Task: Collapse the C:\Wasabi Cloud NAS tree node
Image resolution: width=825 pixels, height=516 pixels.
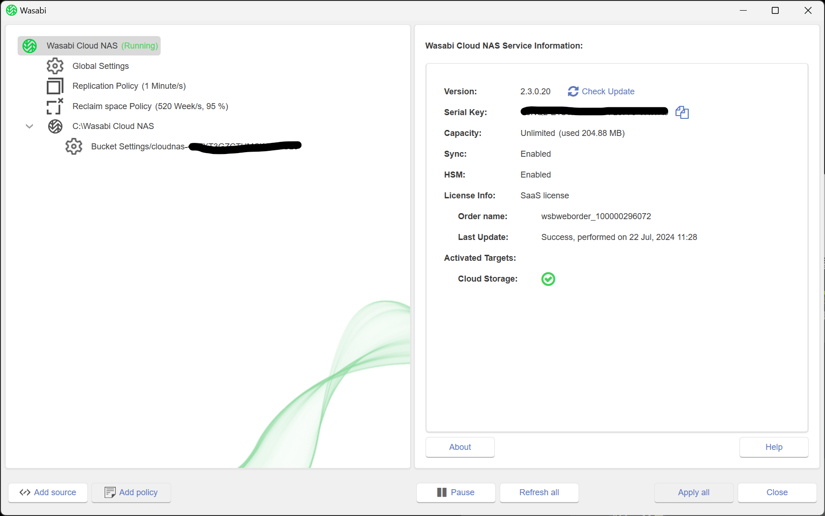Action: [x=30, y=126]
